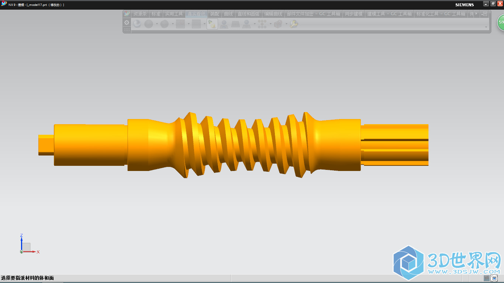504x283 pixels.
Task: Click the second shaded sphere icon
Action: (x=149, y=24)
